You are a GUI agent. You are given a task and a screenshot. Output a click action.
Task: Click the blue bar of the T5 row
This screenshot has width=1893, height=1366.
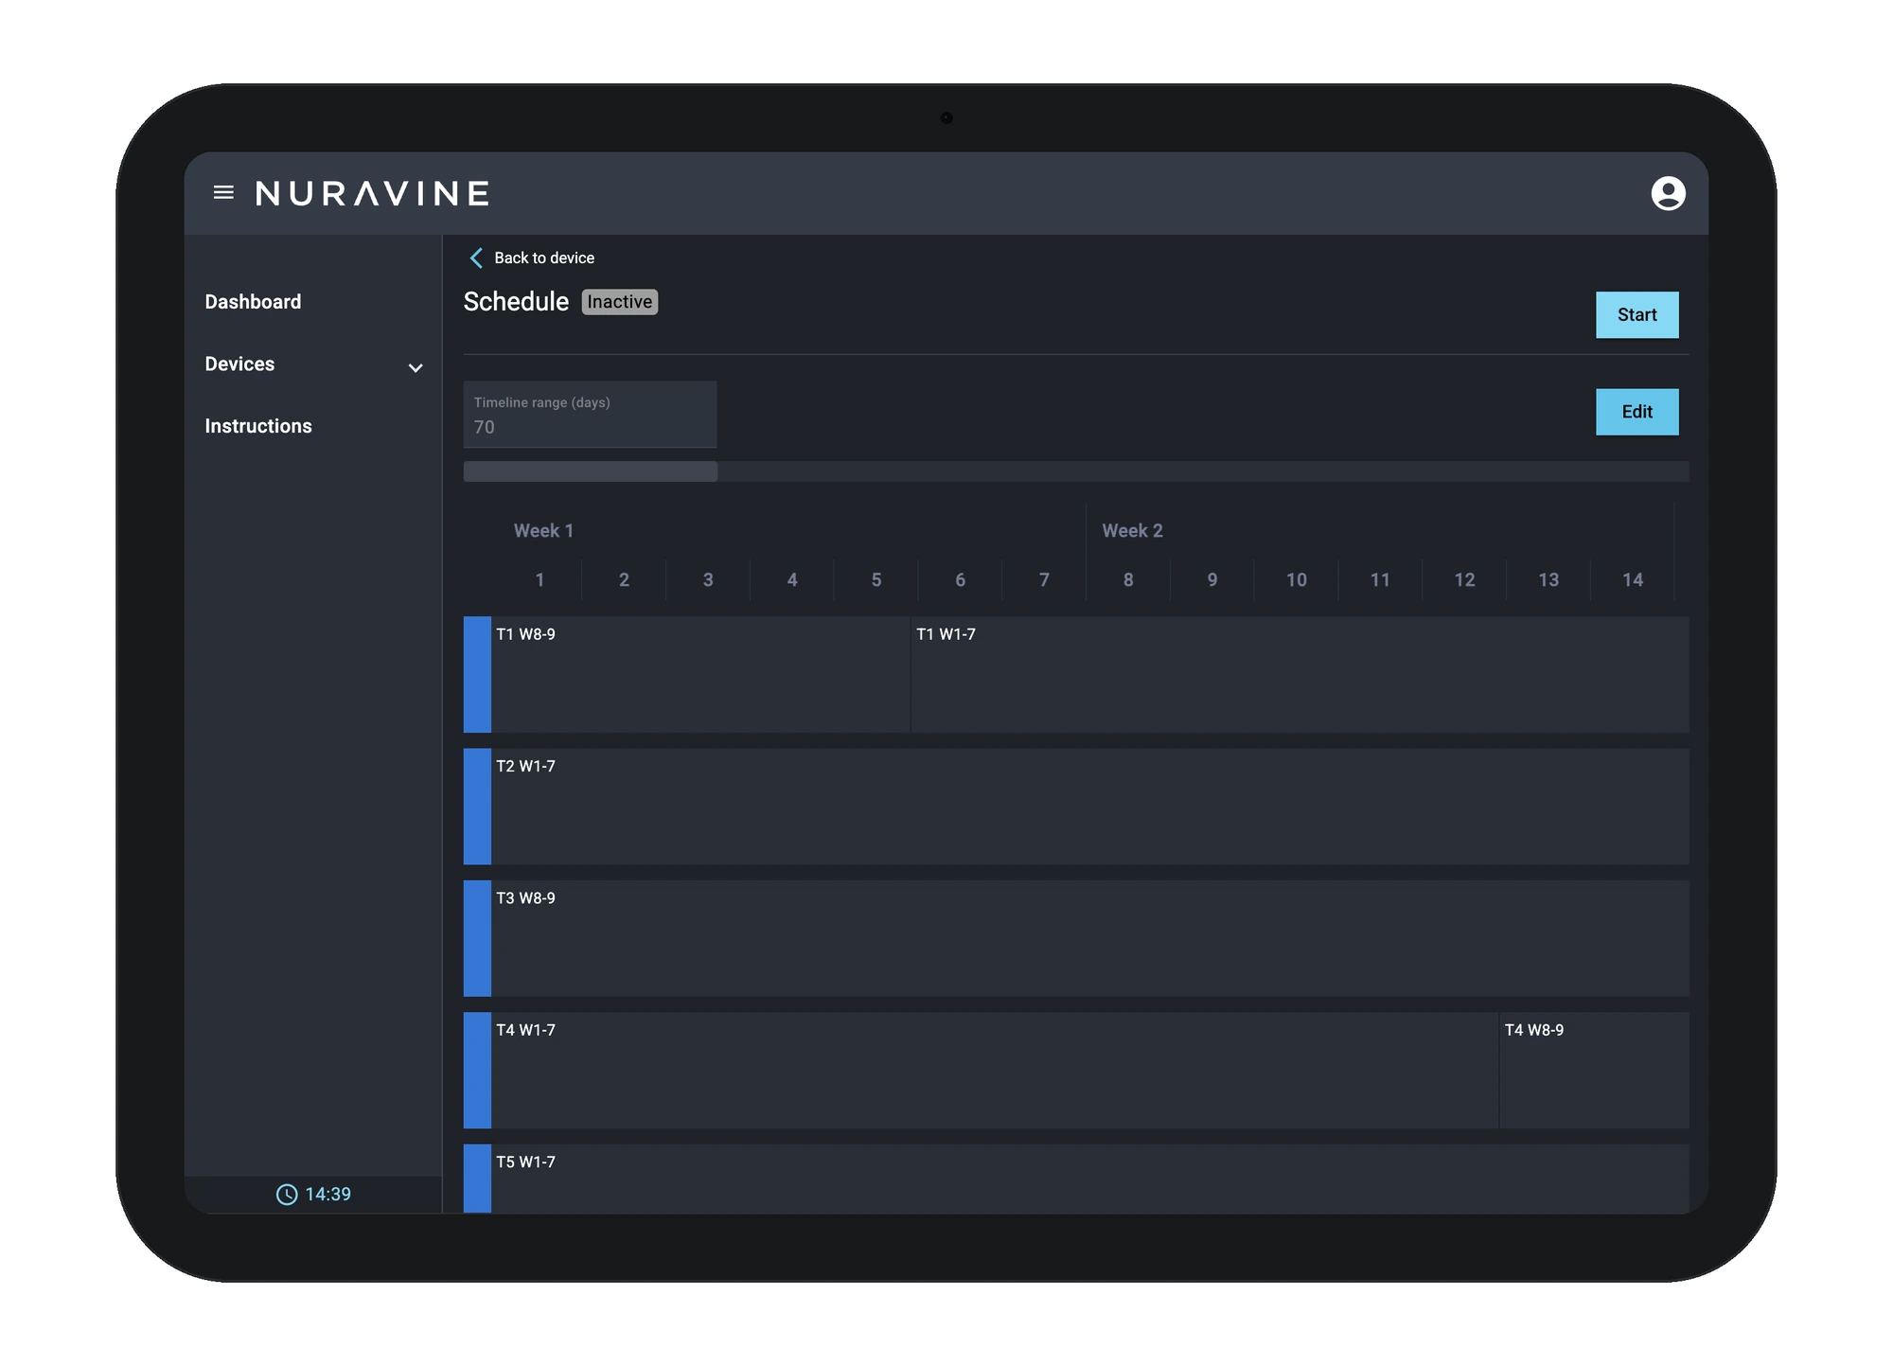pyautogui.click(x=477, y=1179)
